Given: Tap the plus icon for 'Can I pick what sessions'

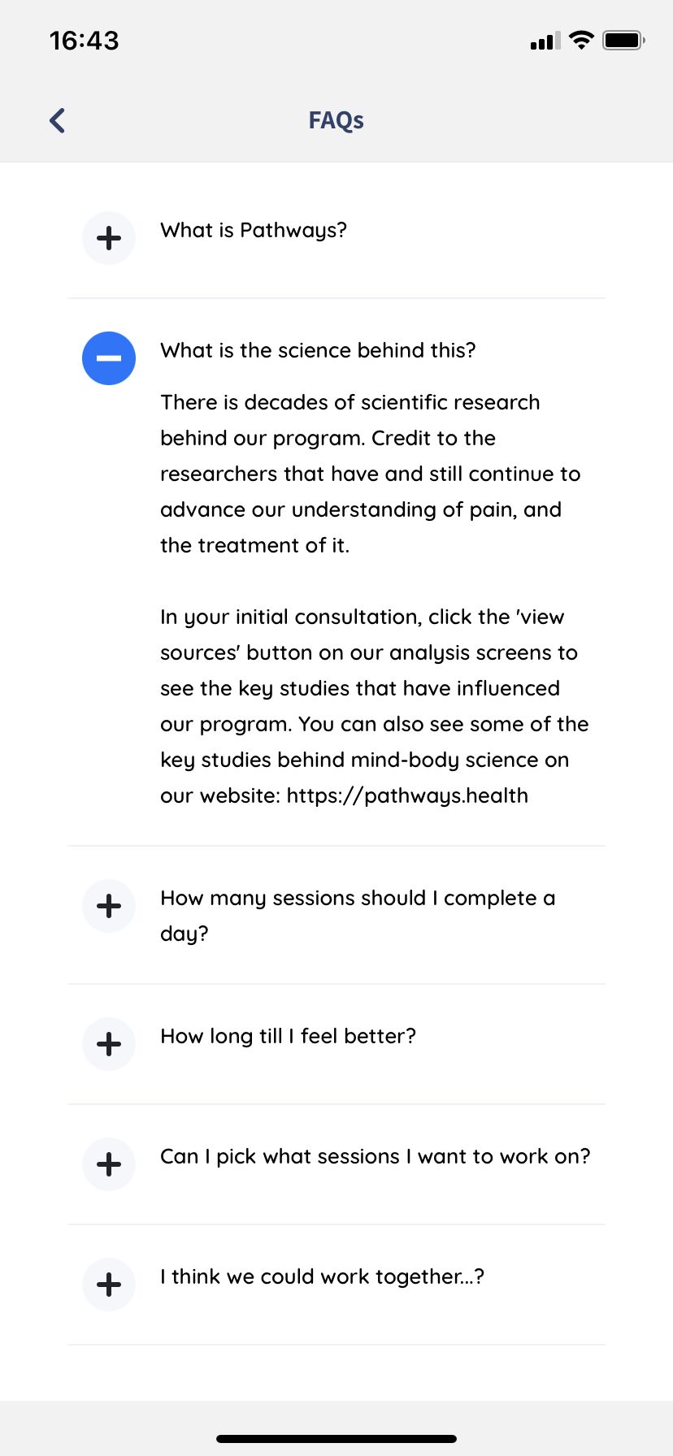Looking at the screenshot, I should (x=109, y=1164).
